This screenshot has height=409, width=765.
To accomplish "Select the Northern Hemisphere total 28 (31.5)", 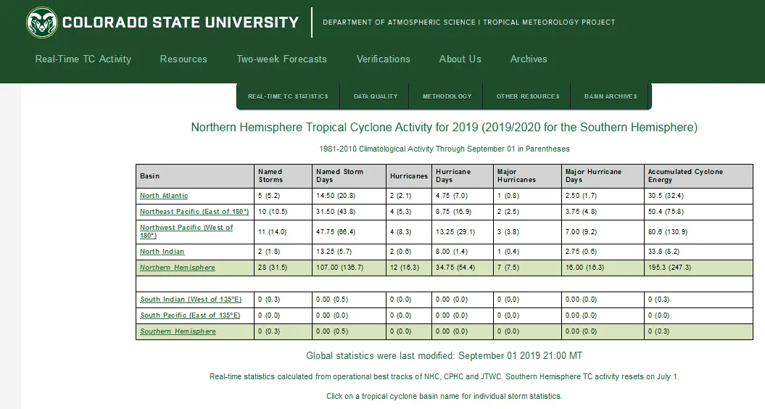I will click(283, 268).
